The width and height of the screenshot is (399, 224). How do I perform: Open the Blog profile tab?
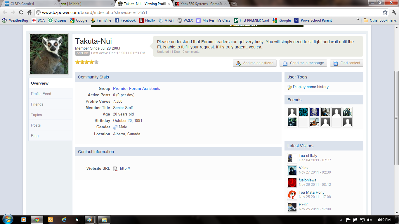(50, 136)
